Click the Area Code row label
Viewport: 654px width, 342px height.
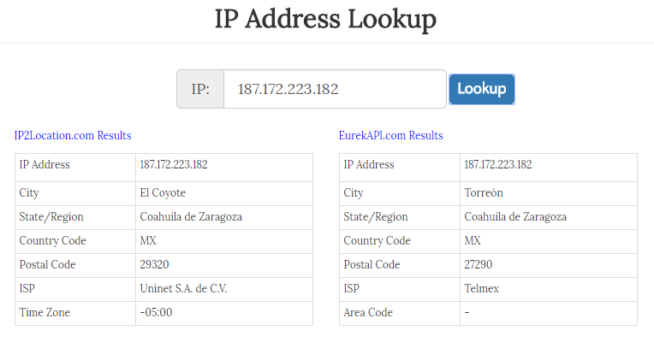368,312
